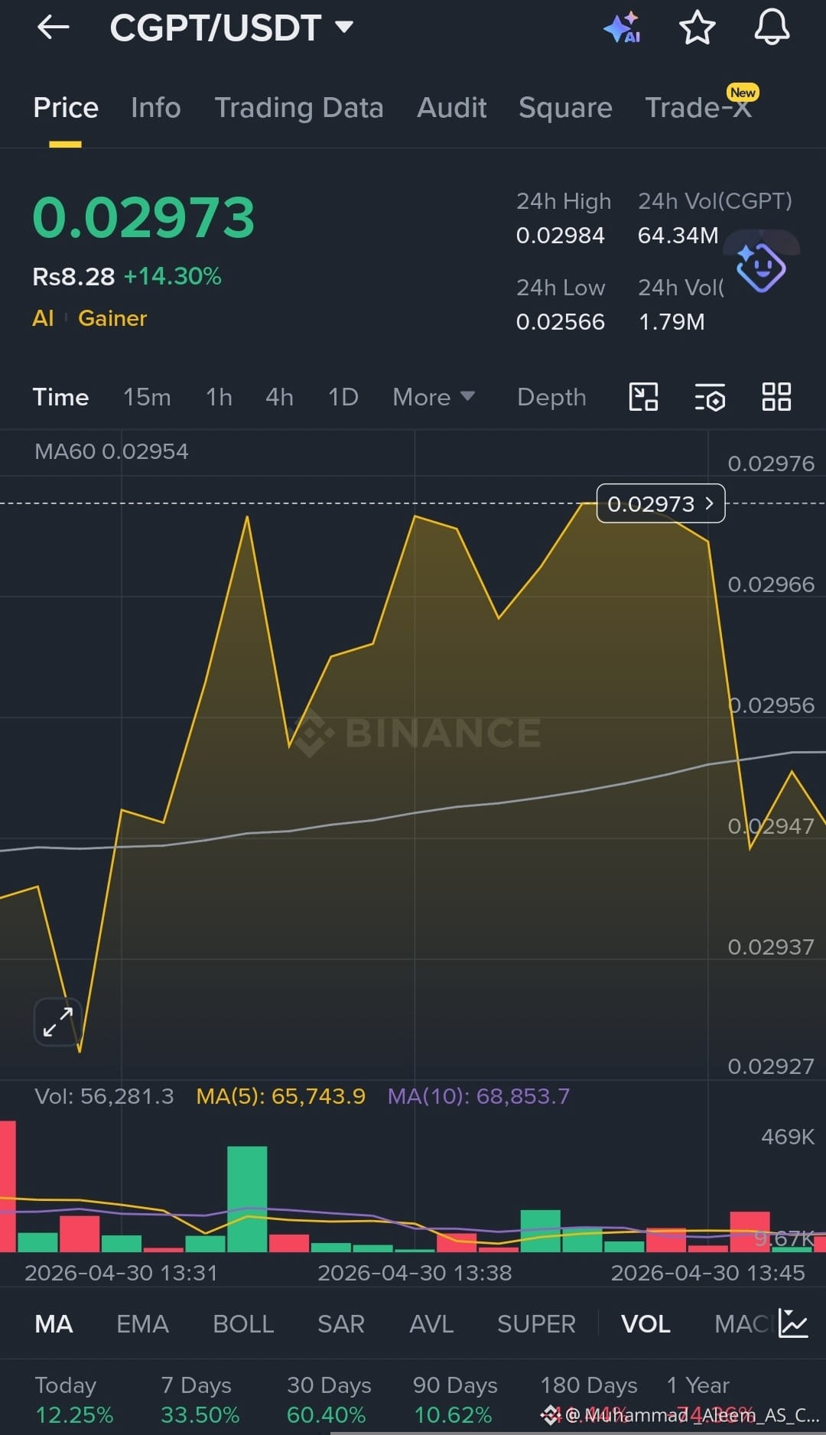
Task: Tap the back arrow icon
Action: point(53,28)
